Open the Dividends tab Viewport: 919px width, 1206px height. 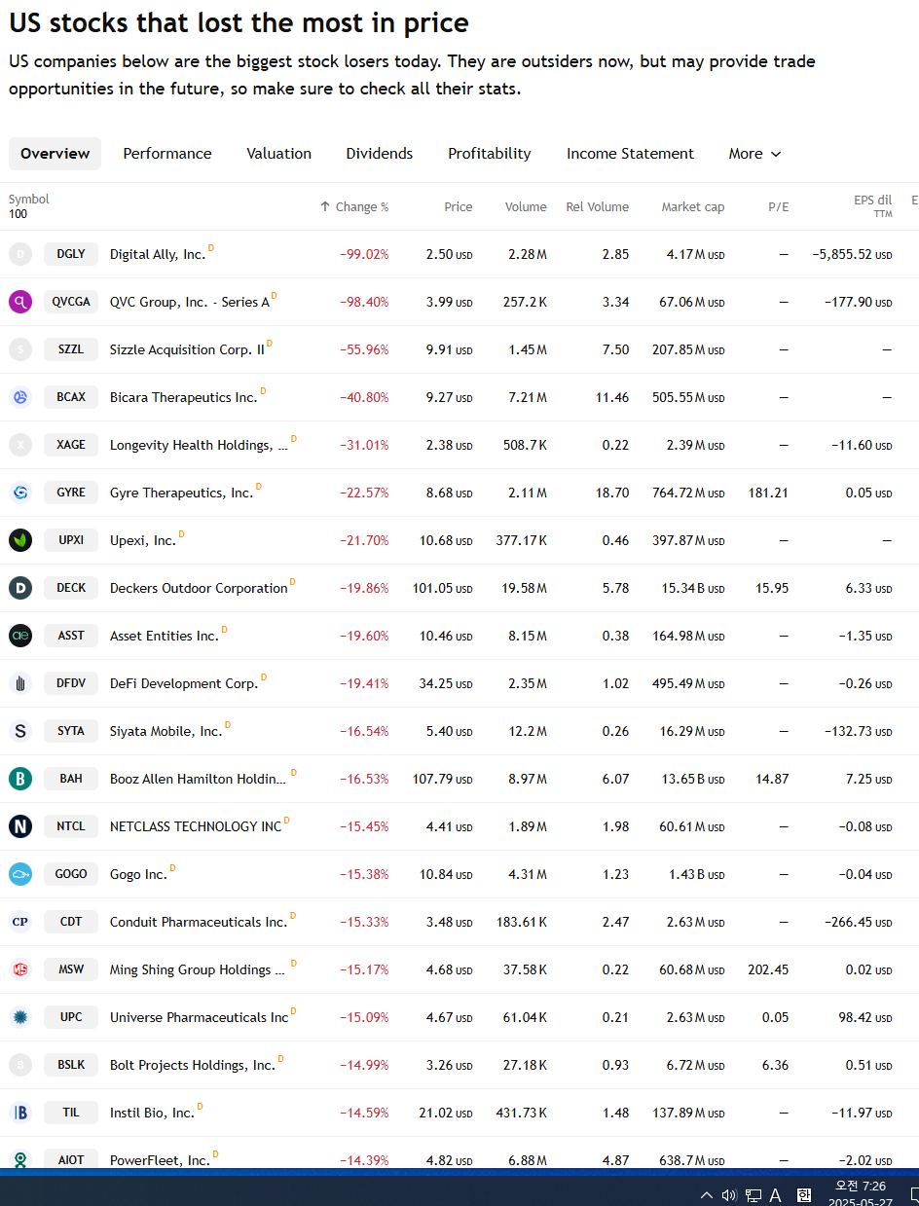(380, 154)
